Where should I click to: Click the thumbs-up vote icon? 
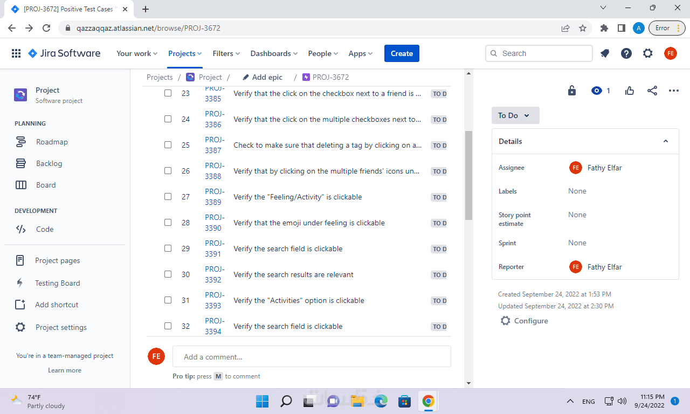coord(630,91)
